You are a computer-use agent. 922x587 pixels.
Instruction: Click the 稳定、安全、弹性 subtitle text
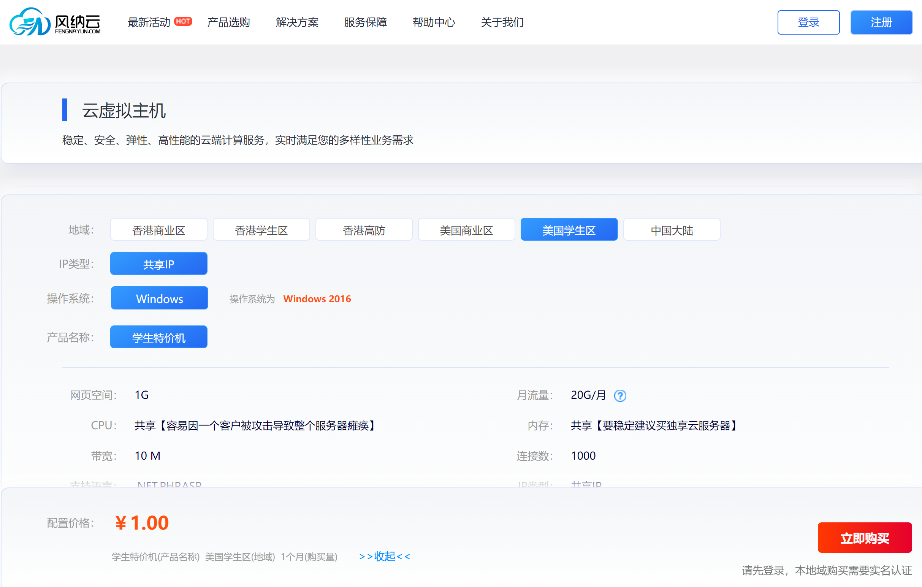pyautogui.click(x=238, y=140)
